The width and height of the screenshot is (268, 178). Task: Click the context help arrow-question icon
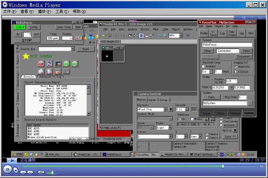[x=188, y=35]
